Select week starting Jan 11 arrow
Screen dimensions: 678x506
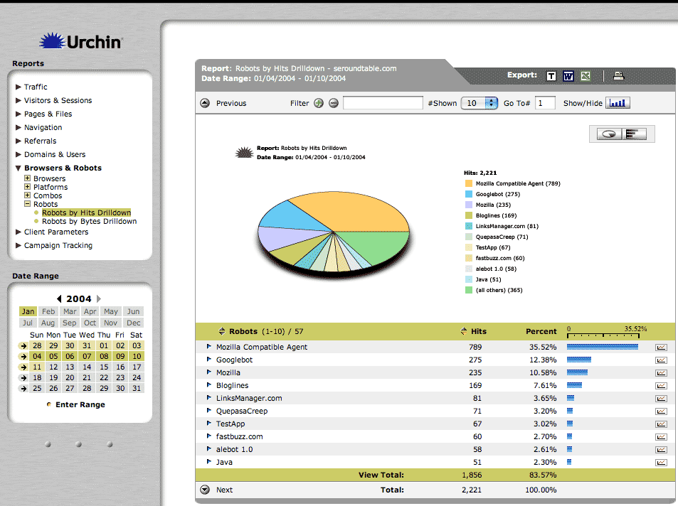pos(23,367)
